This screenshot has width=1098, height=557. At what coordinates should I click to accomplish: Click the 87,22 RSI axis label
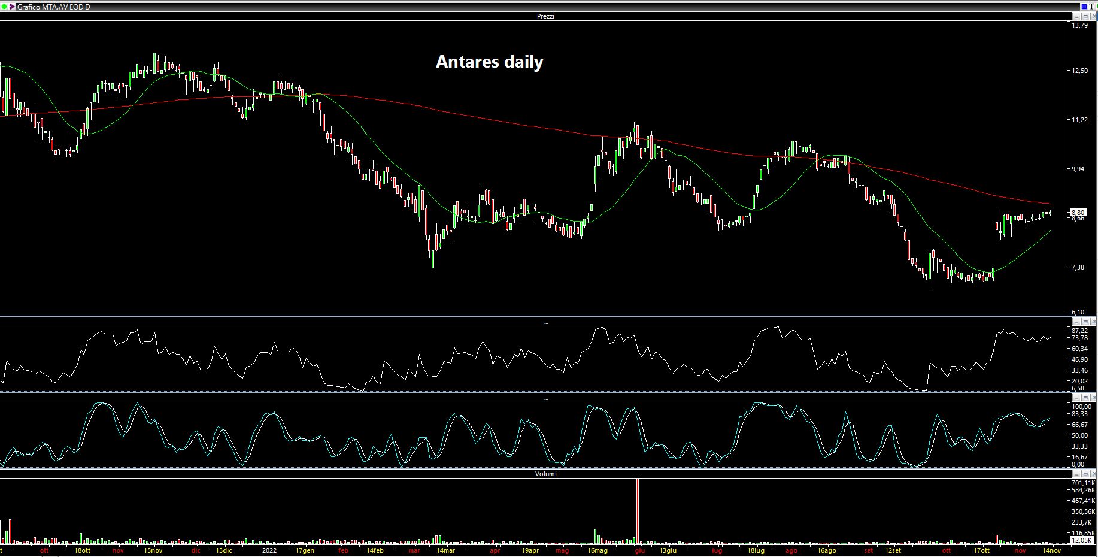pos(1080,331)
